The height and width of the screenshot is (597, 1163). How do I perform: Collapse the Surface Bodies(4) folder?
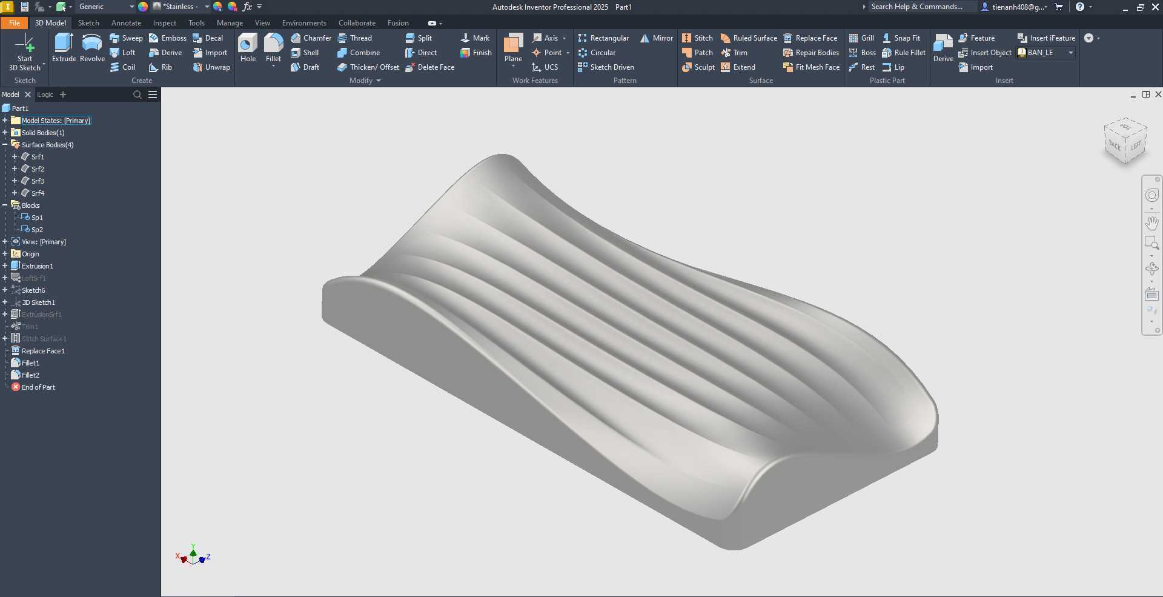(x=5, y=145)
